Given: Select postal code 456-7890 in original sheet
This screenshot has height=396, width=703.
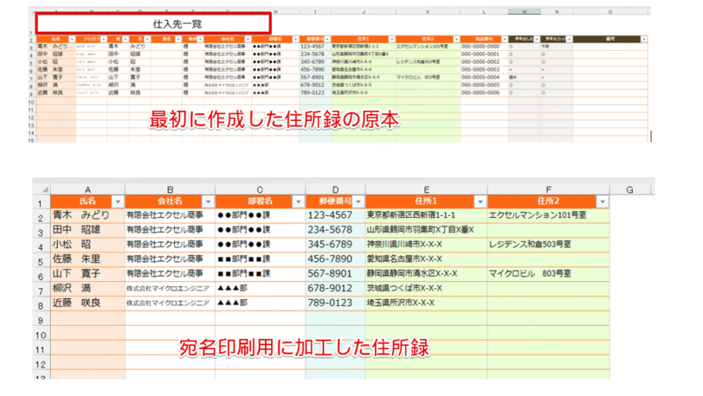Looking at the screenshot, I should click(315, 70).
